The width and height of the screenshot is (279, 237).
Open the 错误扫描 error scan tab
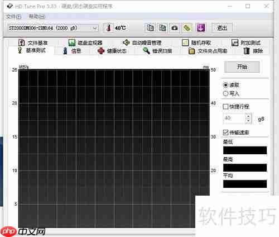(157, 51)
